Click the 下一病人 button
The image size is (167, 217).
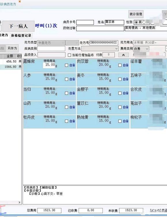point(18,26)
